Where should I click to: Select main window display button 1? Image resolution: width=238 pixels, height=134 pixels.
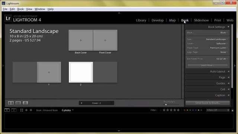click(x=7, y=110)
